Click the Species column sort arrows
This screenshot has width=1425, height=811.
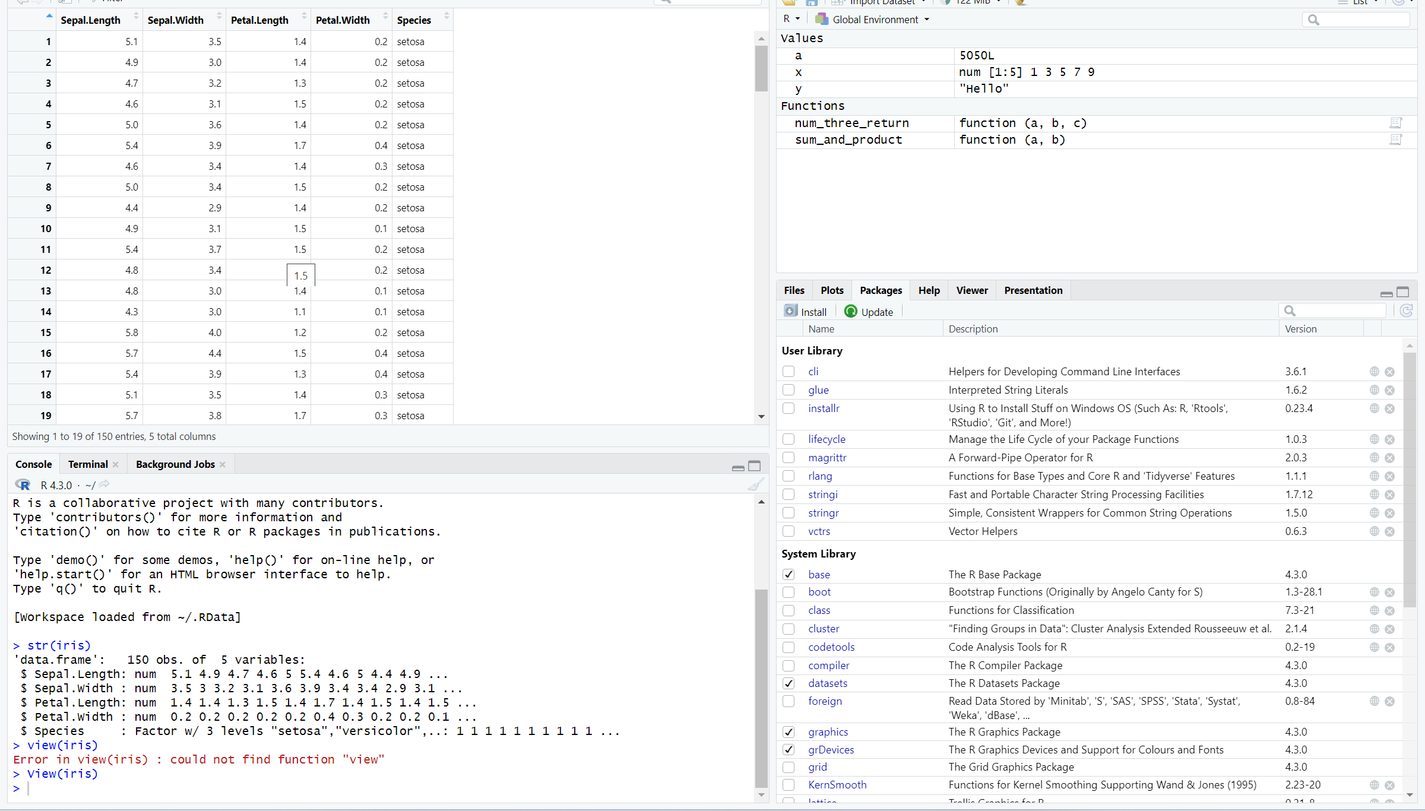pos(446,16)
